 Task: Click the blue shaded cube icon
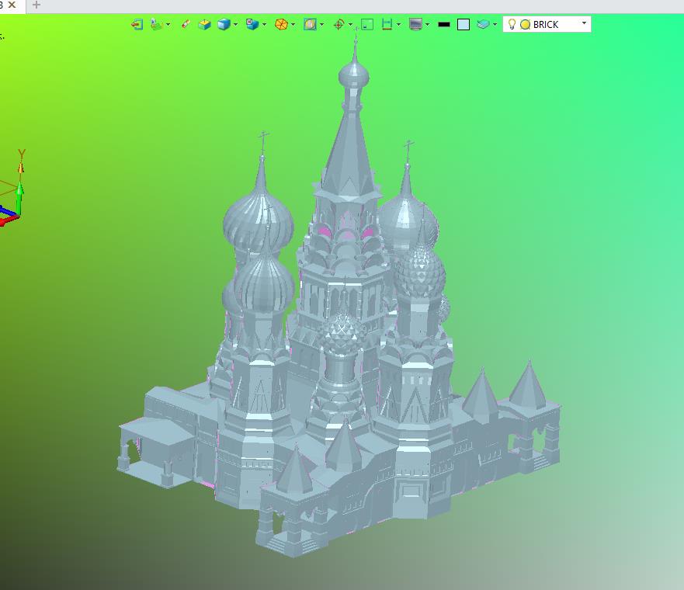[x=224, y=24]
